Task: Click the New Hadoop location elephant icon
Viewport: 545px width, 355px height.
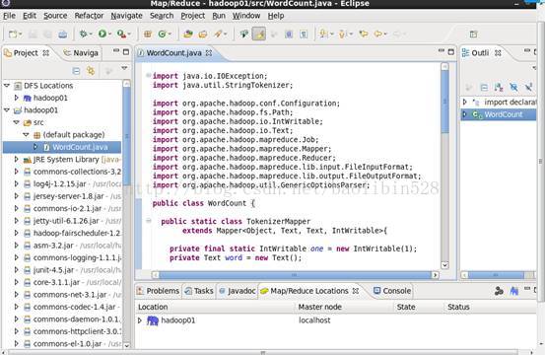Action: coord(513,291)
